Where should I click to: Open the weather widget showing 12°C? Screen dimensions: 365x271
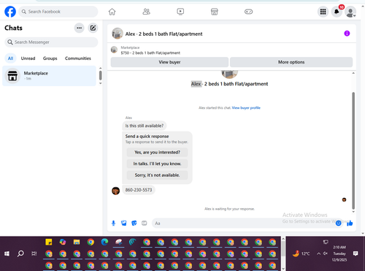pos(301,253)
